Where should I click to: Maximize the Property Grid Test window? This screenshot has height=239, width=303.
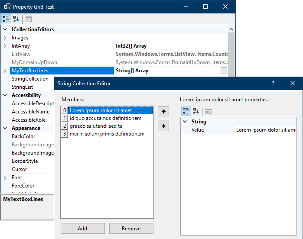(205, 6)
